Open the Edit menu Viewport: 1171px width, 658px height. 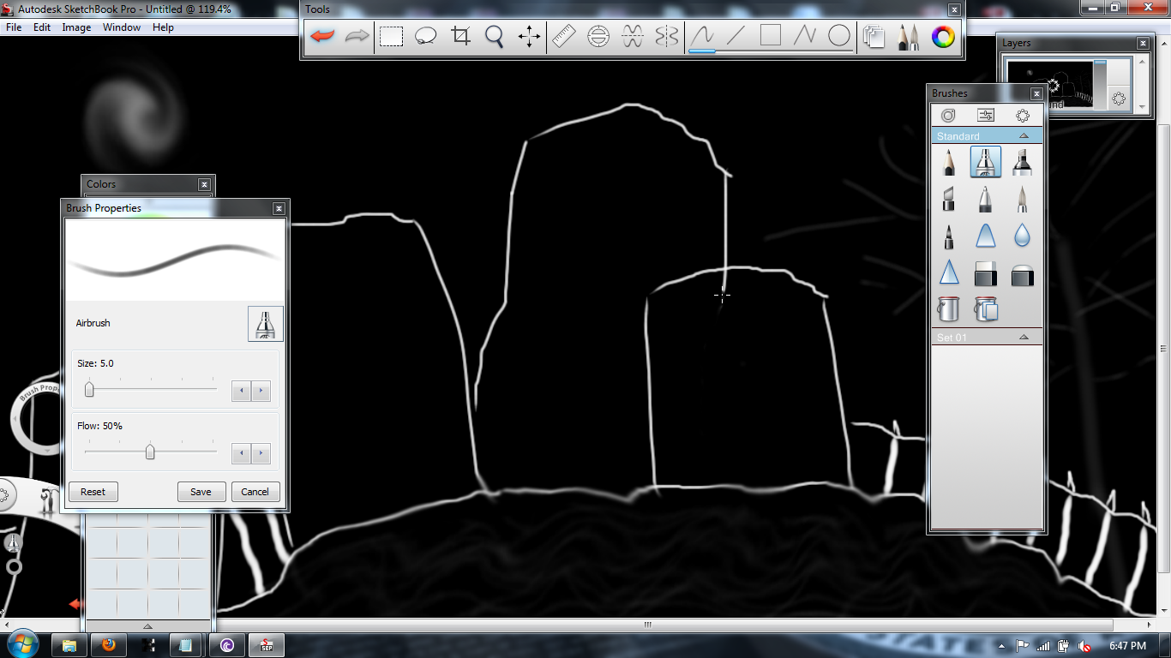tap(42, 27)
